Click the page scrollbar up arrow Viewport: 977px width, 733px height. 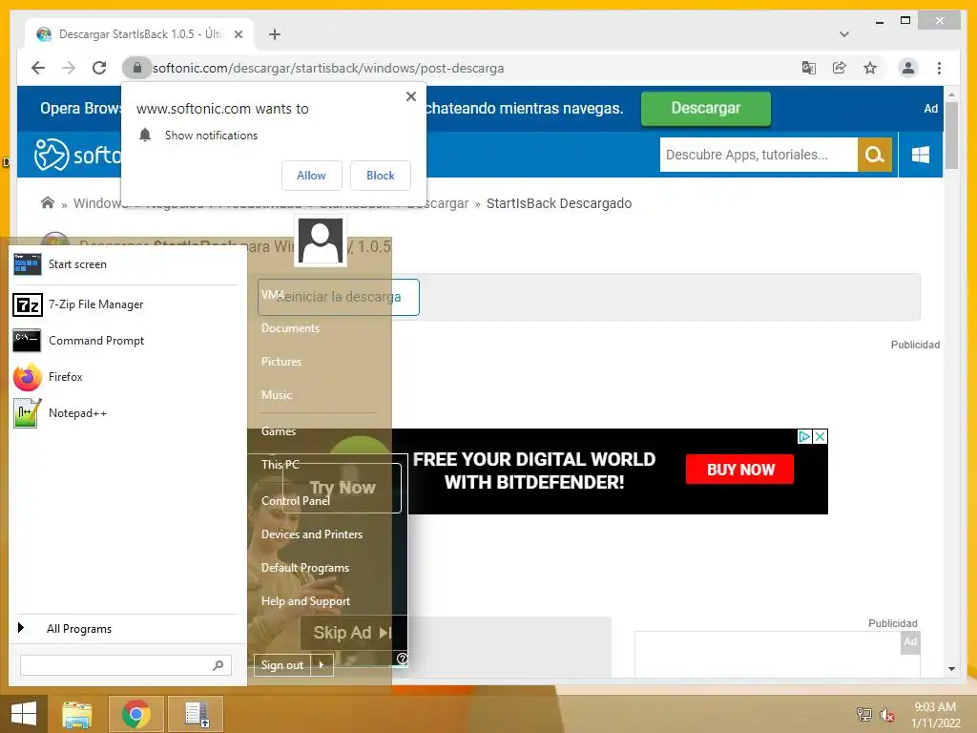[x=951, y=94]
